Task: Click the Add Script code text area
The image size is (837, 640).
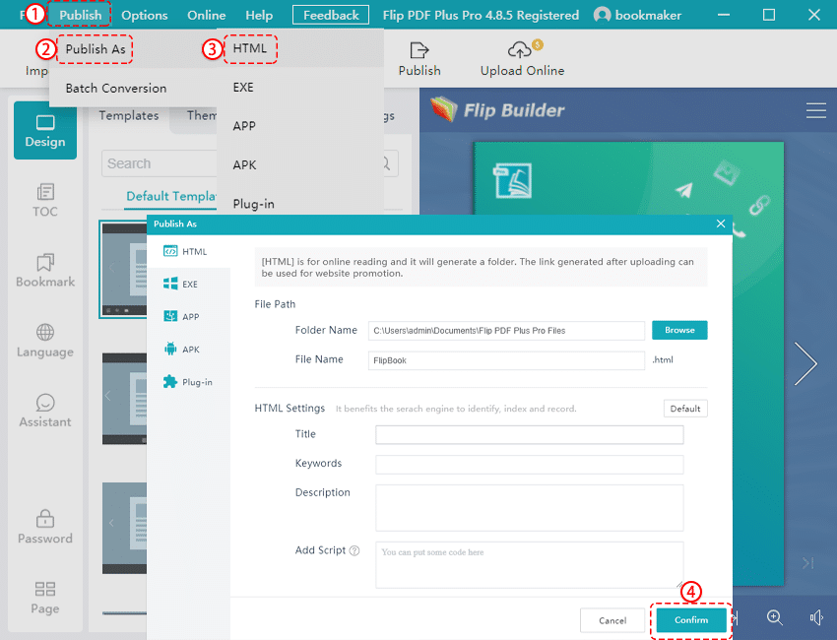Action: 529,565
